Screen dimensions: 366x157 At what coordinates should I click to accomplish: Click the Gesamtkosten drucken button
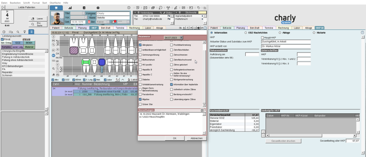click(283, 141)
